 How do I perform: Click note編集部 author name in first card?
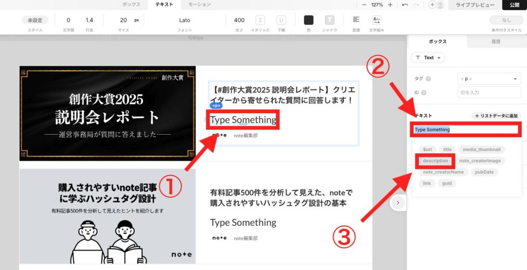245,136
